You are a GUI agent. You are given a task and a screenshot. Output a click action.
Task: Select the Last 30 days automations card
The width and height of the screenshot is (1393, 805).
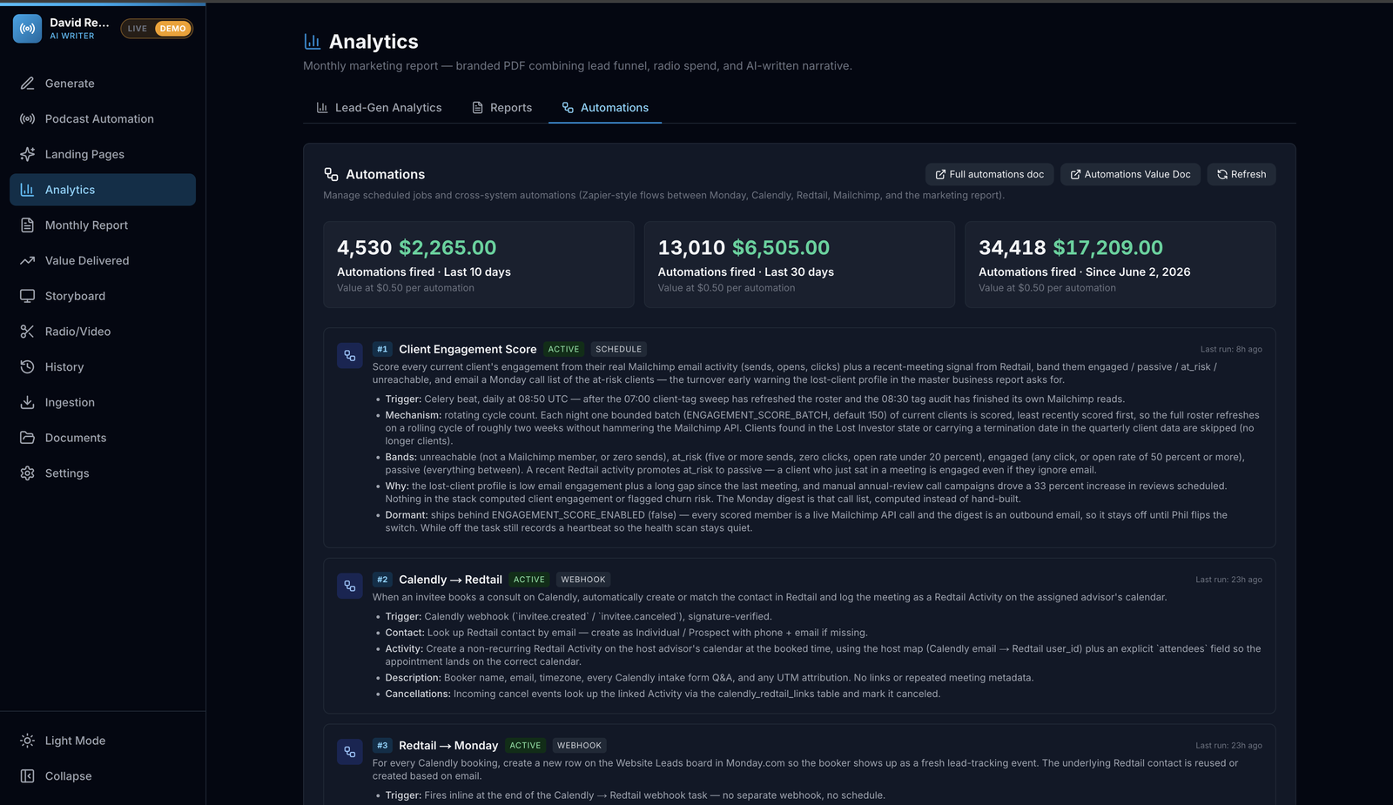click(799, 265)
